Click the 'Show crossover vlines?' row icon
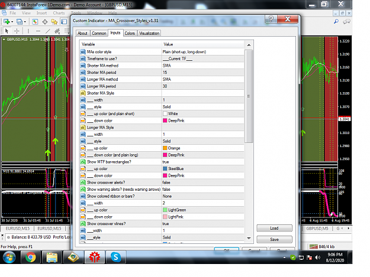The image size is (370, 277). [x=83, y=224]
